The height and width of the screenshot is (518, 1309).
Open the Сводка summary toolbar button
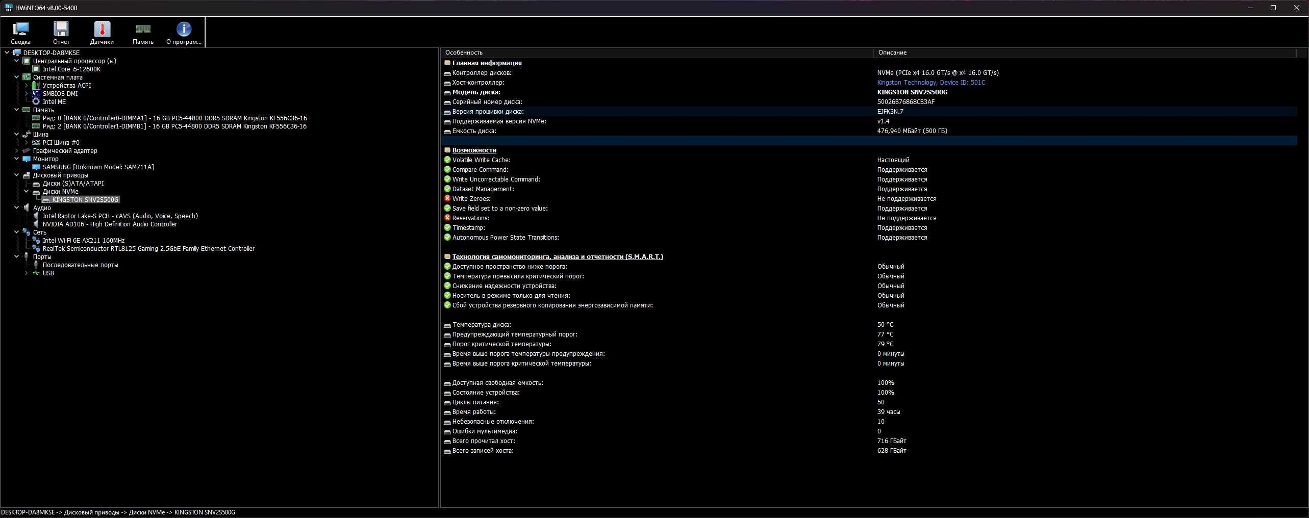tap(20, 33)
